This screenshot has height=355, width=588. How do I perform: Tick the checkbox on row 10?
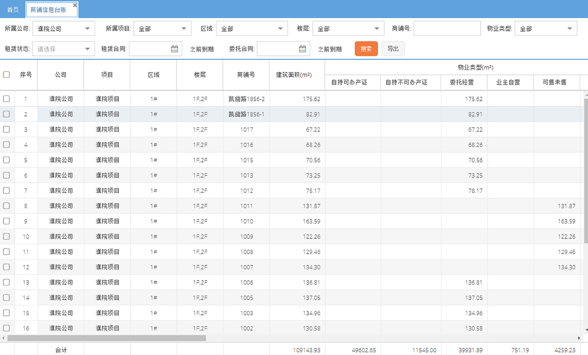pos(6,237)
